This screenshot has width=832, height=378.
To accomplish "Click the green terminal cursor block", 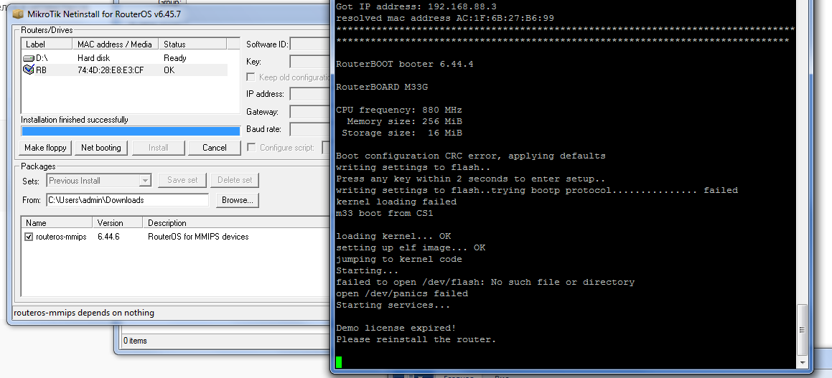I will tap(339, 362).
